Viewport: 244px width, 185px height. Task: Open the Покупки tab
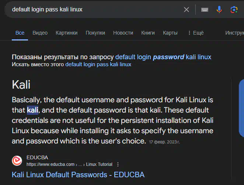[95, 33]
